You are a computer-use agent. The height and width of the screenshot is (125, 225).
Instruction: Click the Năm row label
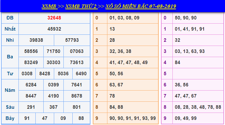point(10,90)
